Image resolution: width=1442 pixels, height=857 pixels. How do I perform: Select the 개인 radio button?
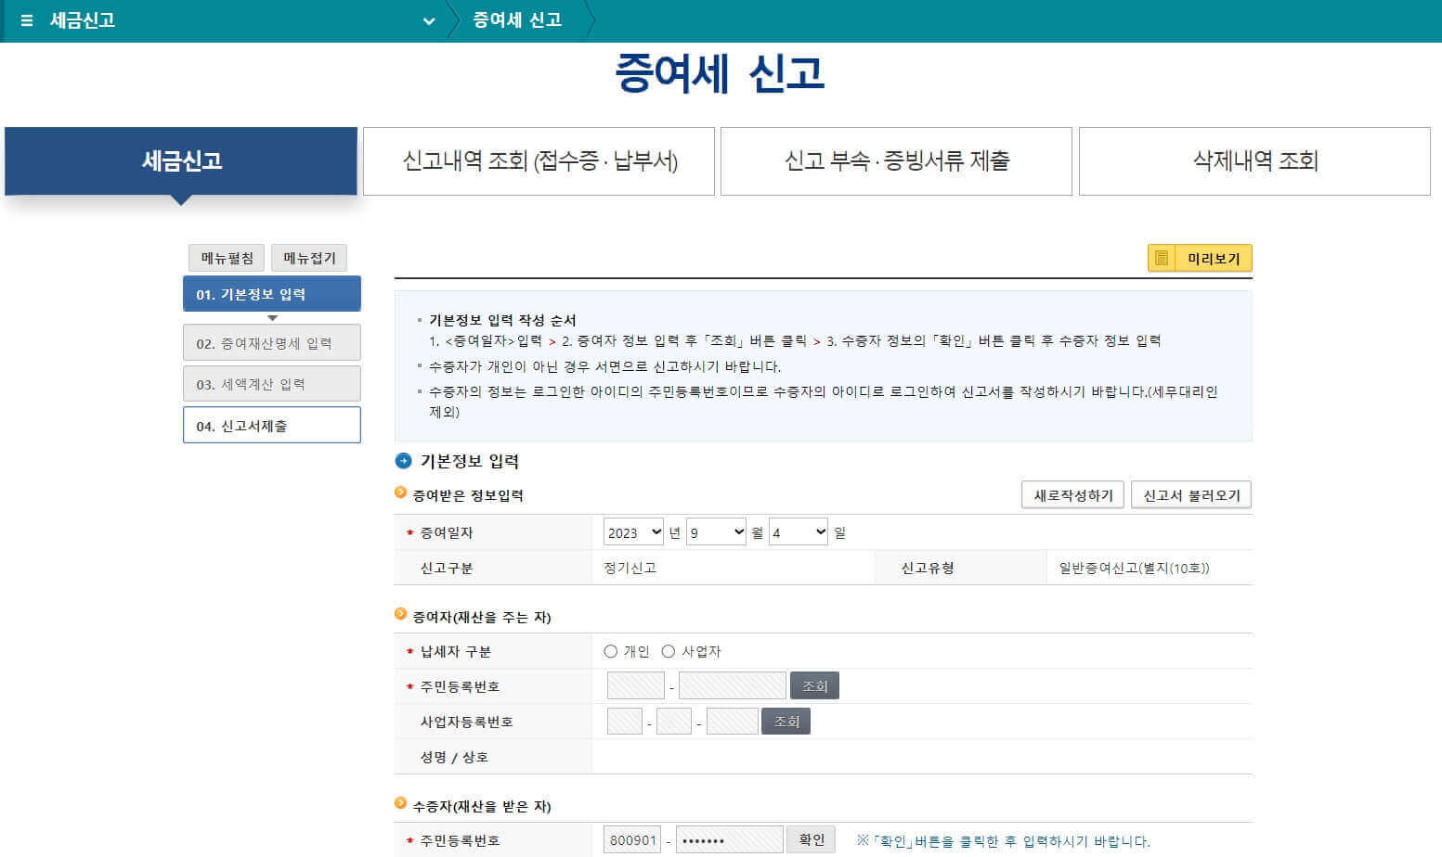click(610, 651)
